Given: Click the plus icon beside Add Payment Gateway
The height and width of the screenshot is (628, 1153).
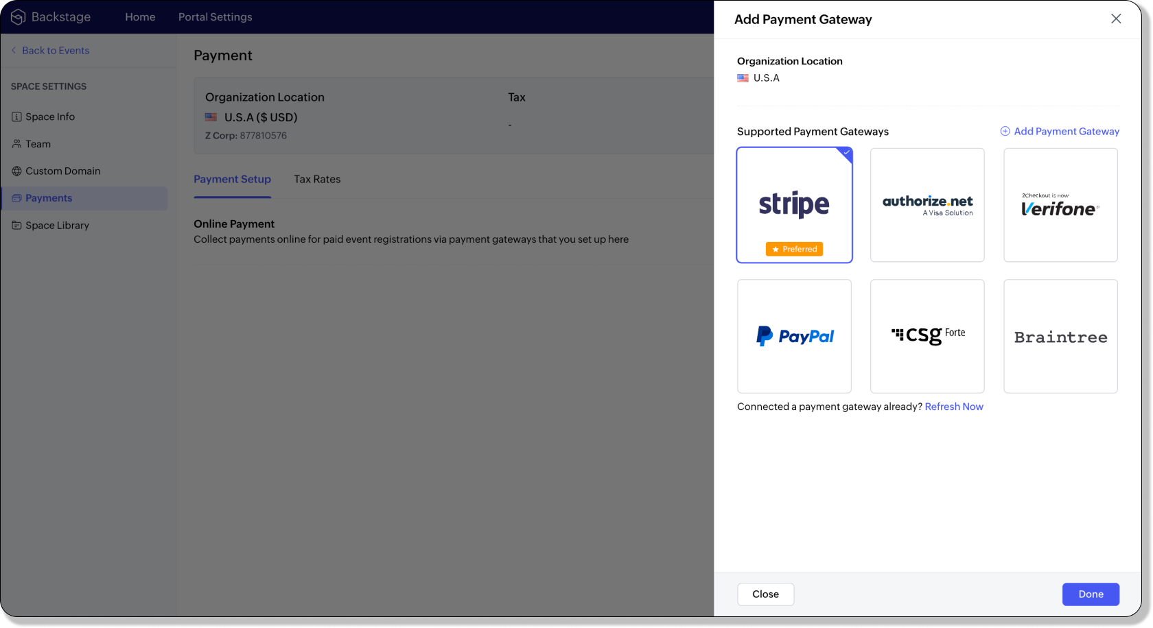Looking at the screenshot, I should point(1005,131).
